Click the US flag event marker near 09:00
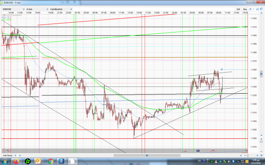Screen dimensions: 265x165 (212, 151)
